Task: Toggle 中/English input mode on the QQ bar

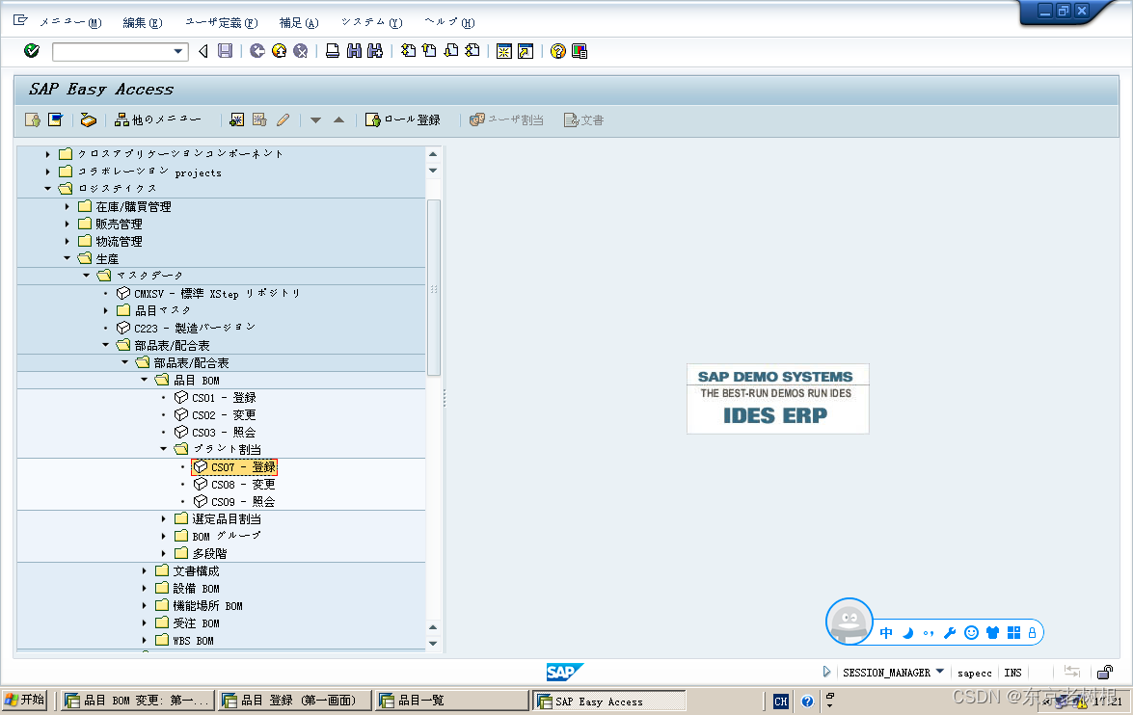Action: coord(885,633)
